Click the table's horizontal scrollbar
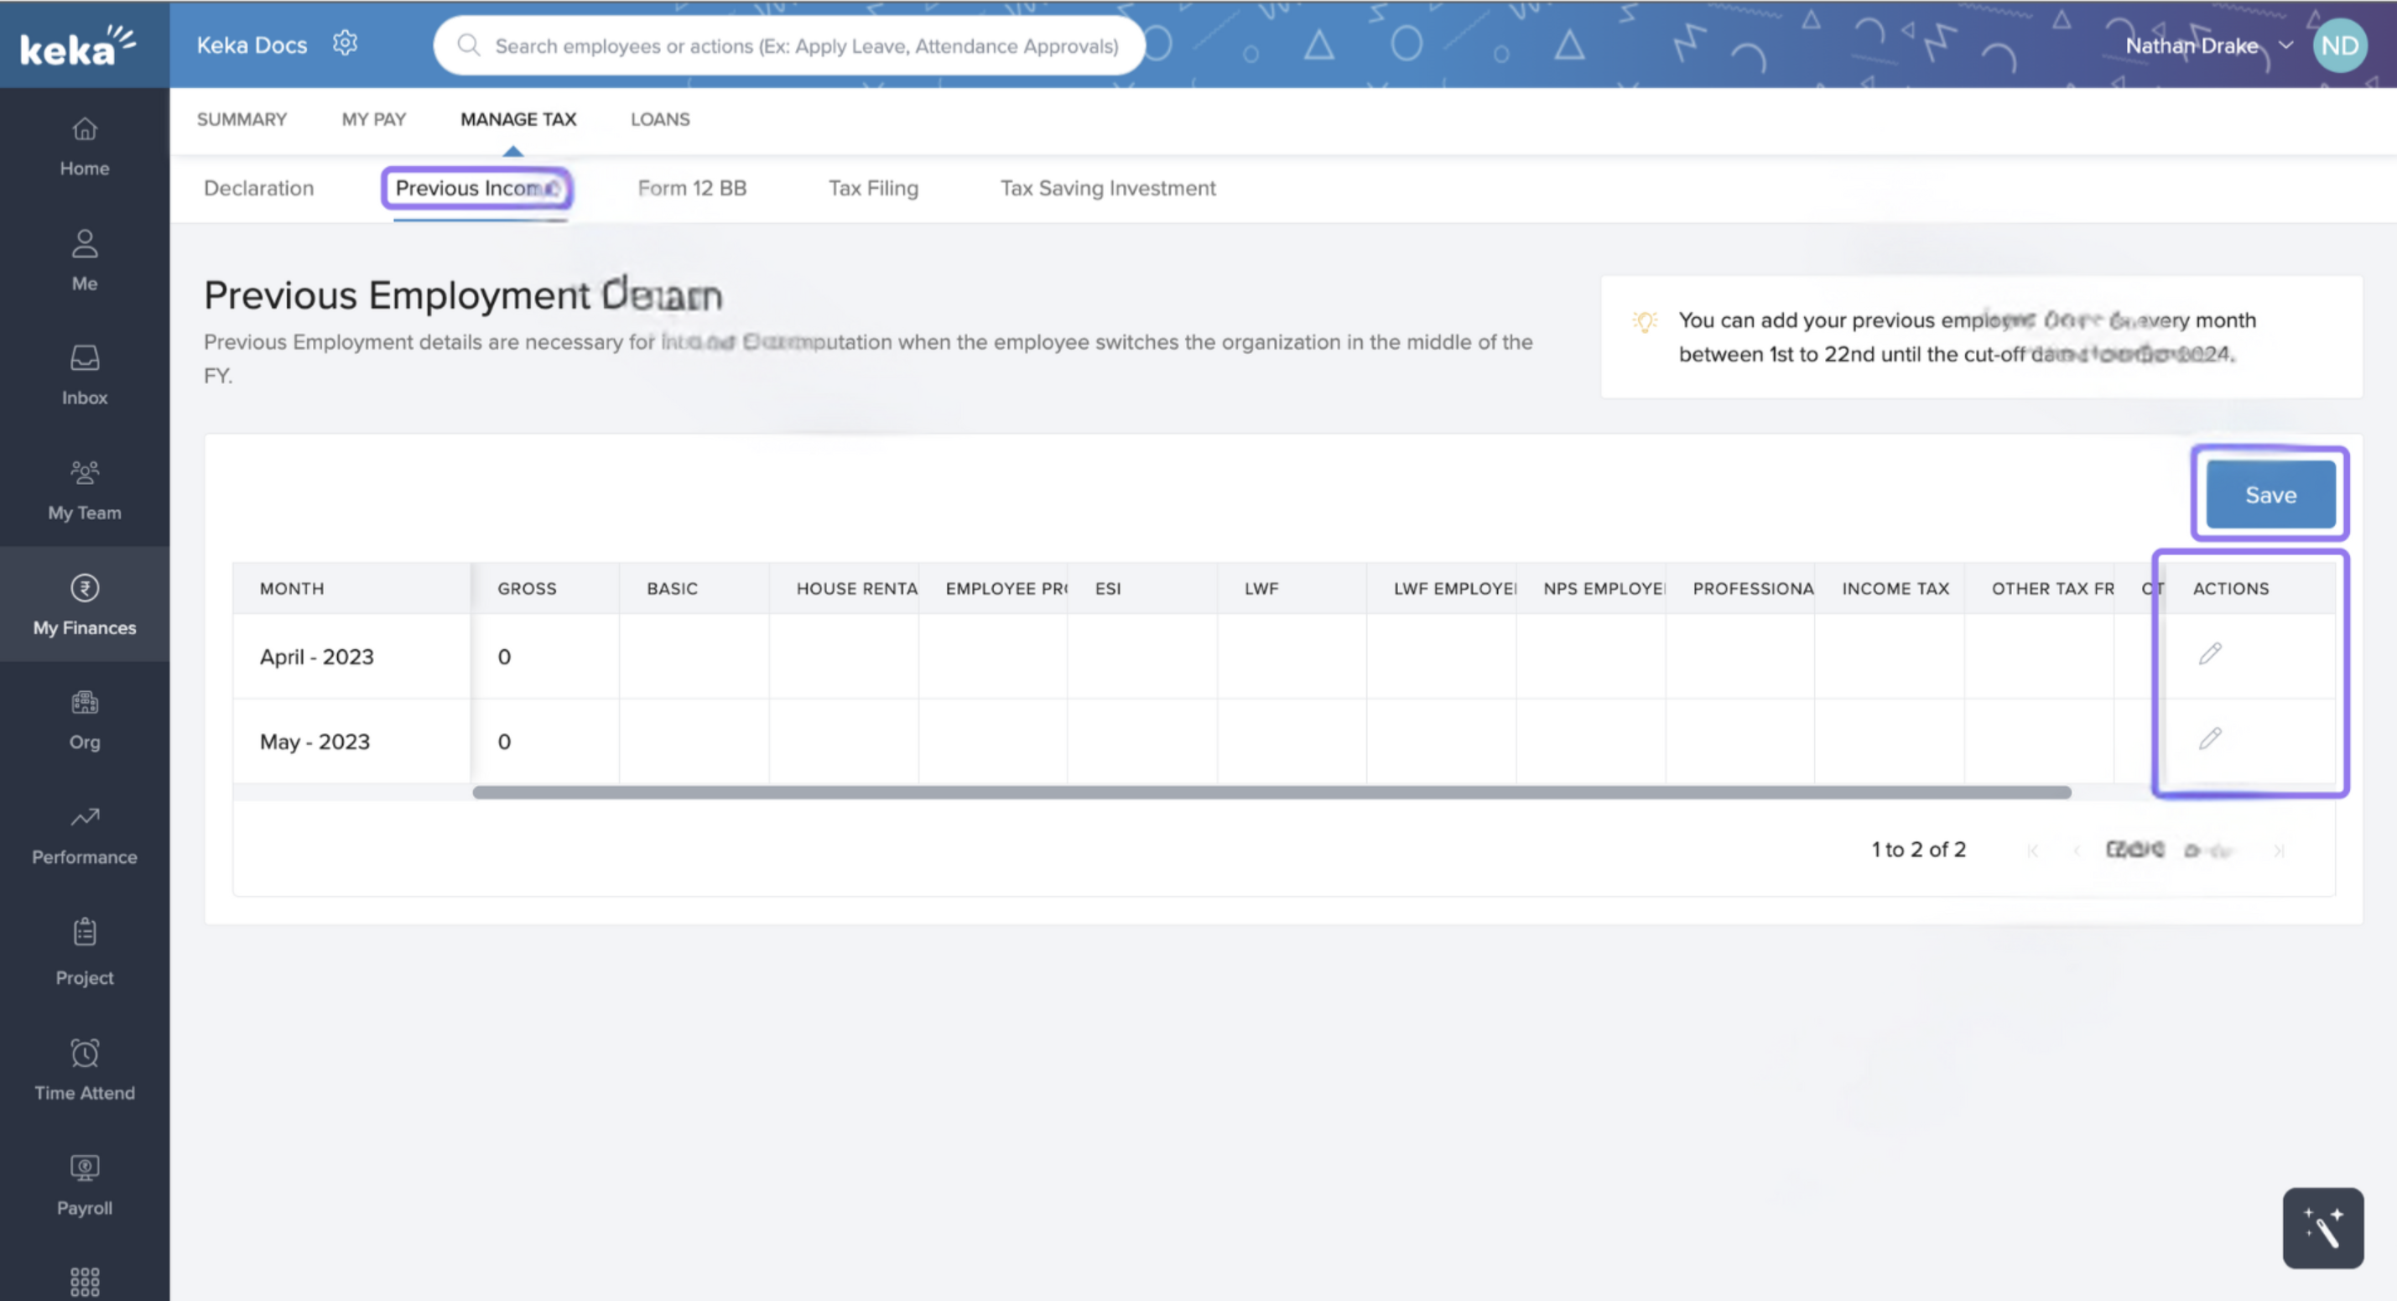The height and width of the screenshot is (1301, 2397). tap(1270, 792)
